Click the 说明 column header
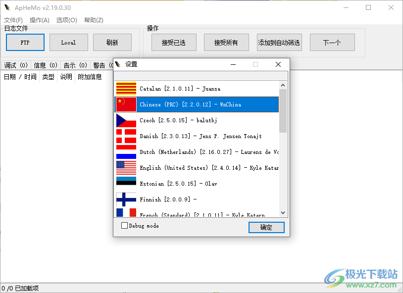403x293 pixels. 66,77
